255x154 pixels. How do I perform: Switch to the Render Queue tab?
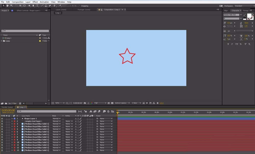pyautogui.click(x=7, y=107)
